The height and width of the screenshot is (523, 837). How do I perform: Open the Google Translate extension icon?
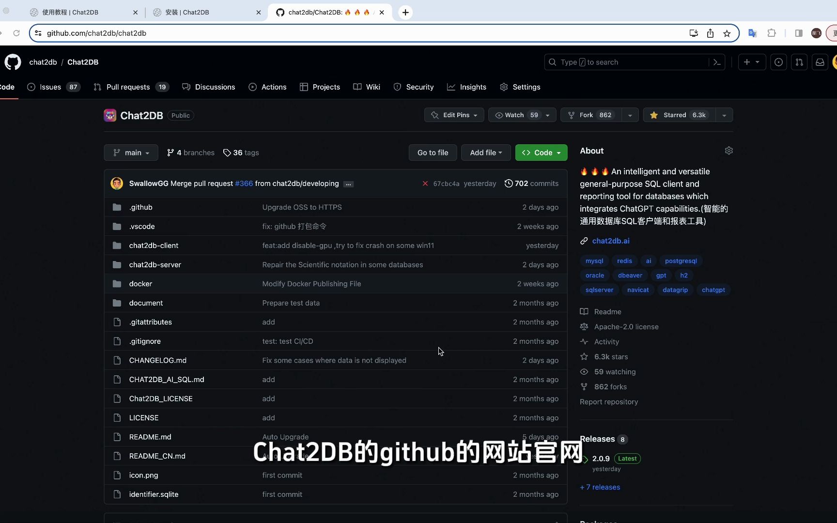(x=752, y=33)
